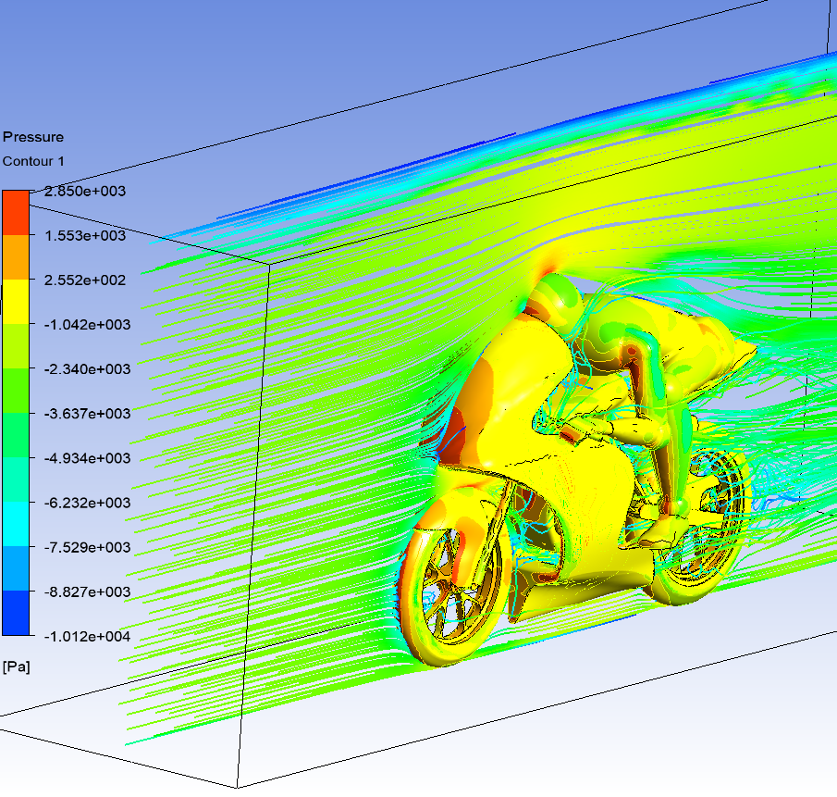
Task: Click the -3.637e+003 legend value
Action: coord(87,414)
